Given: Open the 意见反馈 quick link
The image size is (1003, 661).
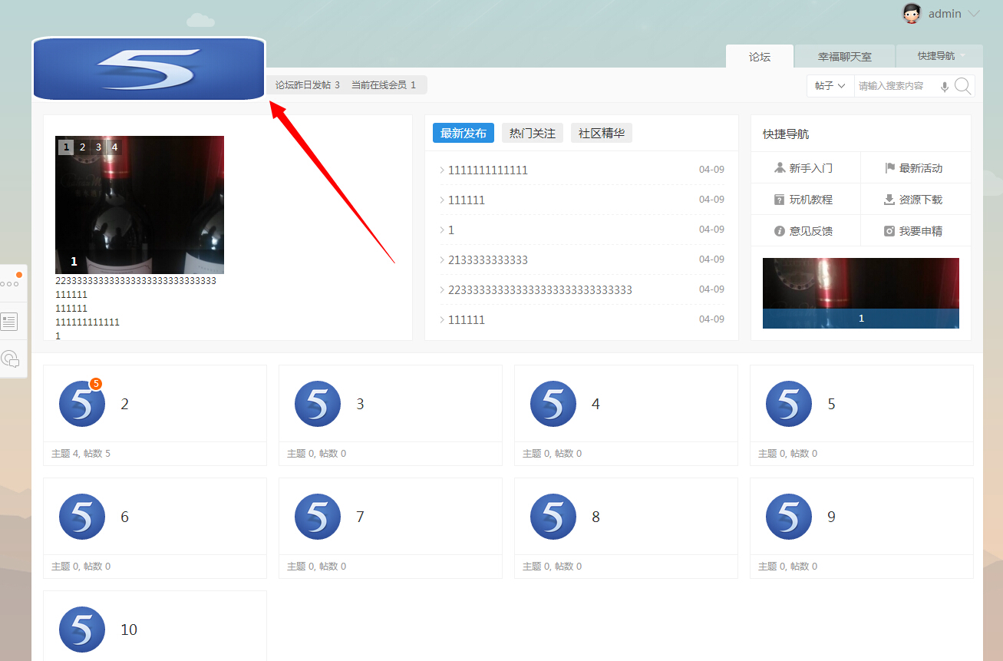Looking at the screenshot, I should [x=811, y=231].
